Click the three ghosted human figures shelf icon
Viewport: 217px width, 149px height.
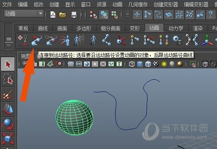coord(79,40)
